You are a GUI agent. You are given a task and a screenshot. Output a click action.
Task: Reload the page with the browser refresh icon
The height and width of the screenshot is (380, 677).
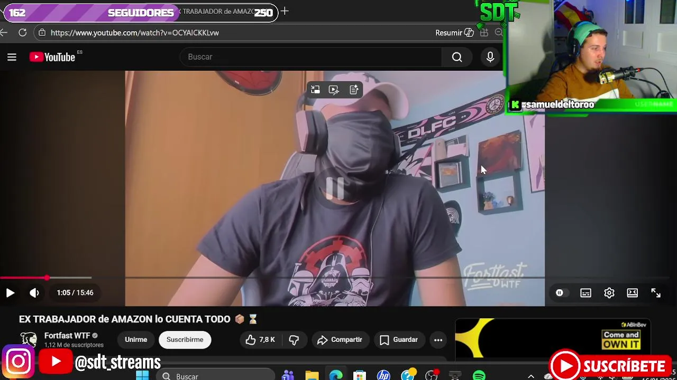[x=22, y=33]
